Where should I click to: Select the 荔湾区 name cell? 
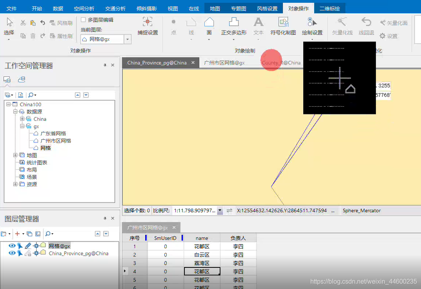202,263
